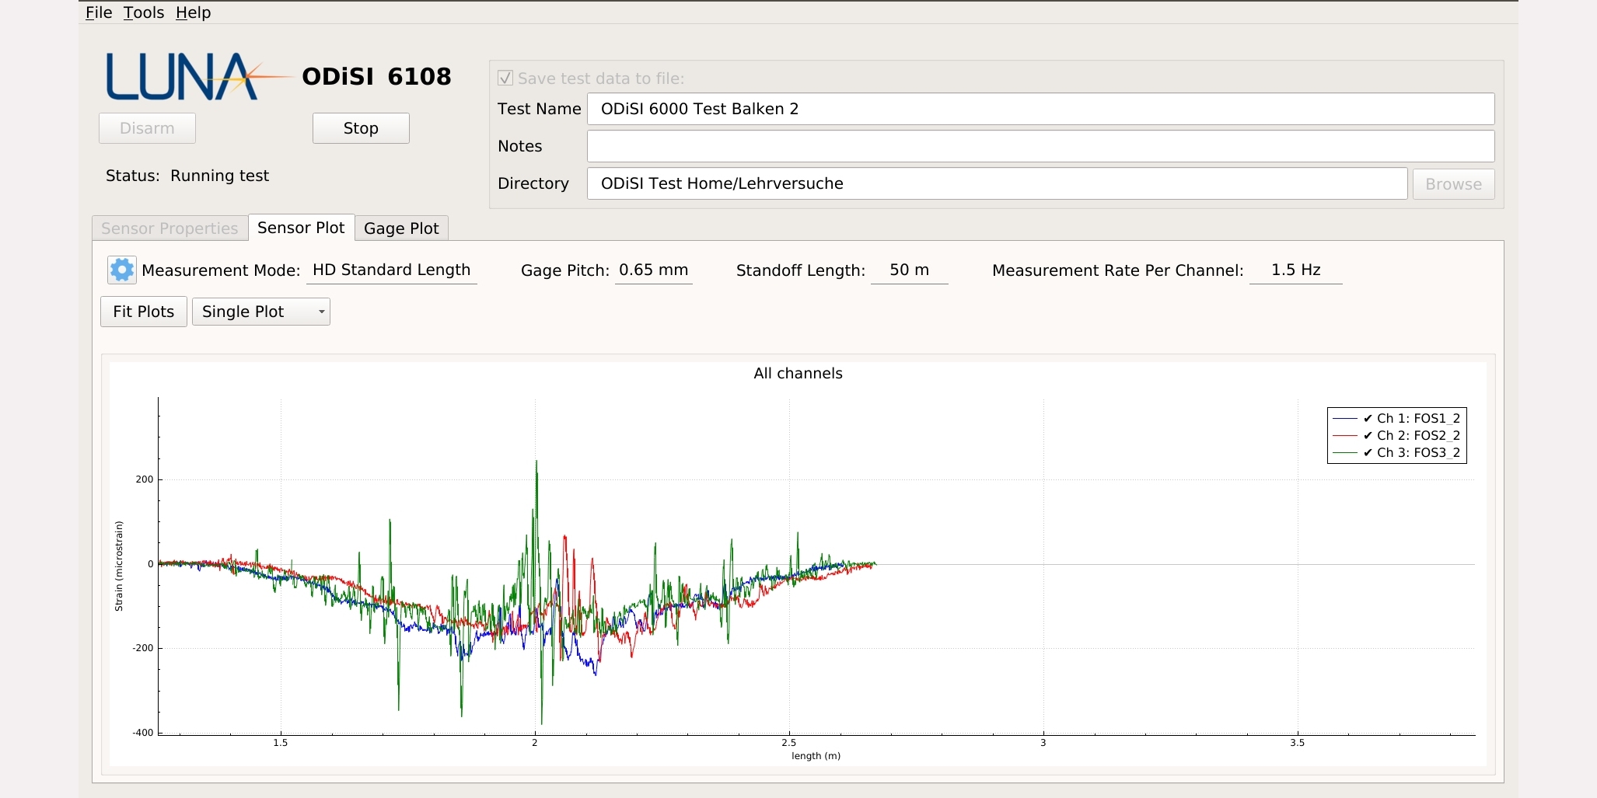Click the Directory path field
This screenshot has width=1597, height=798.
997,183
